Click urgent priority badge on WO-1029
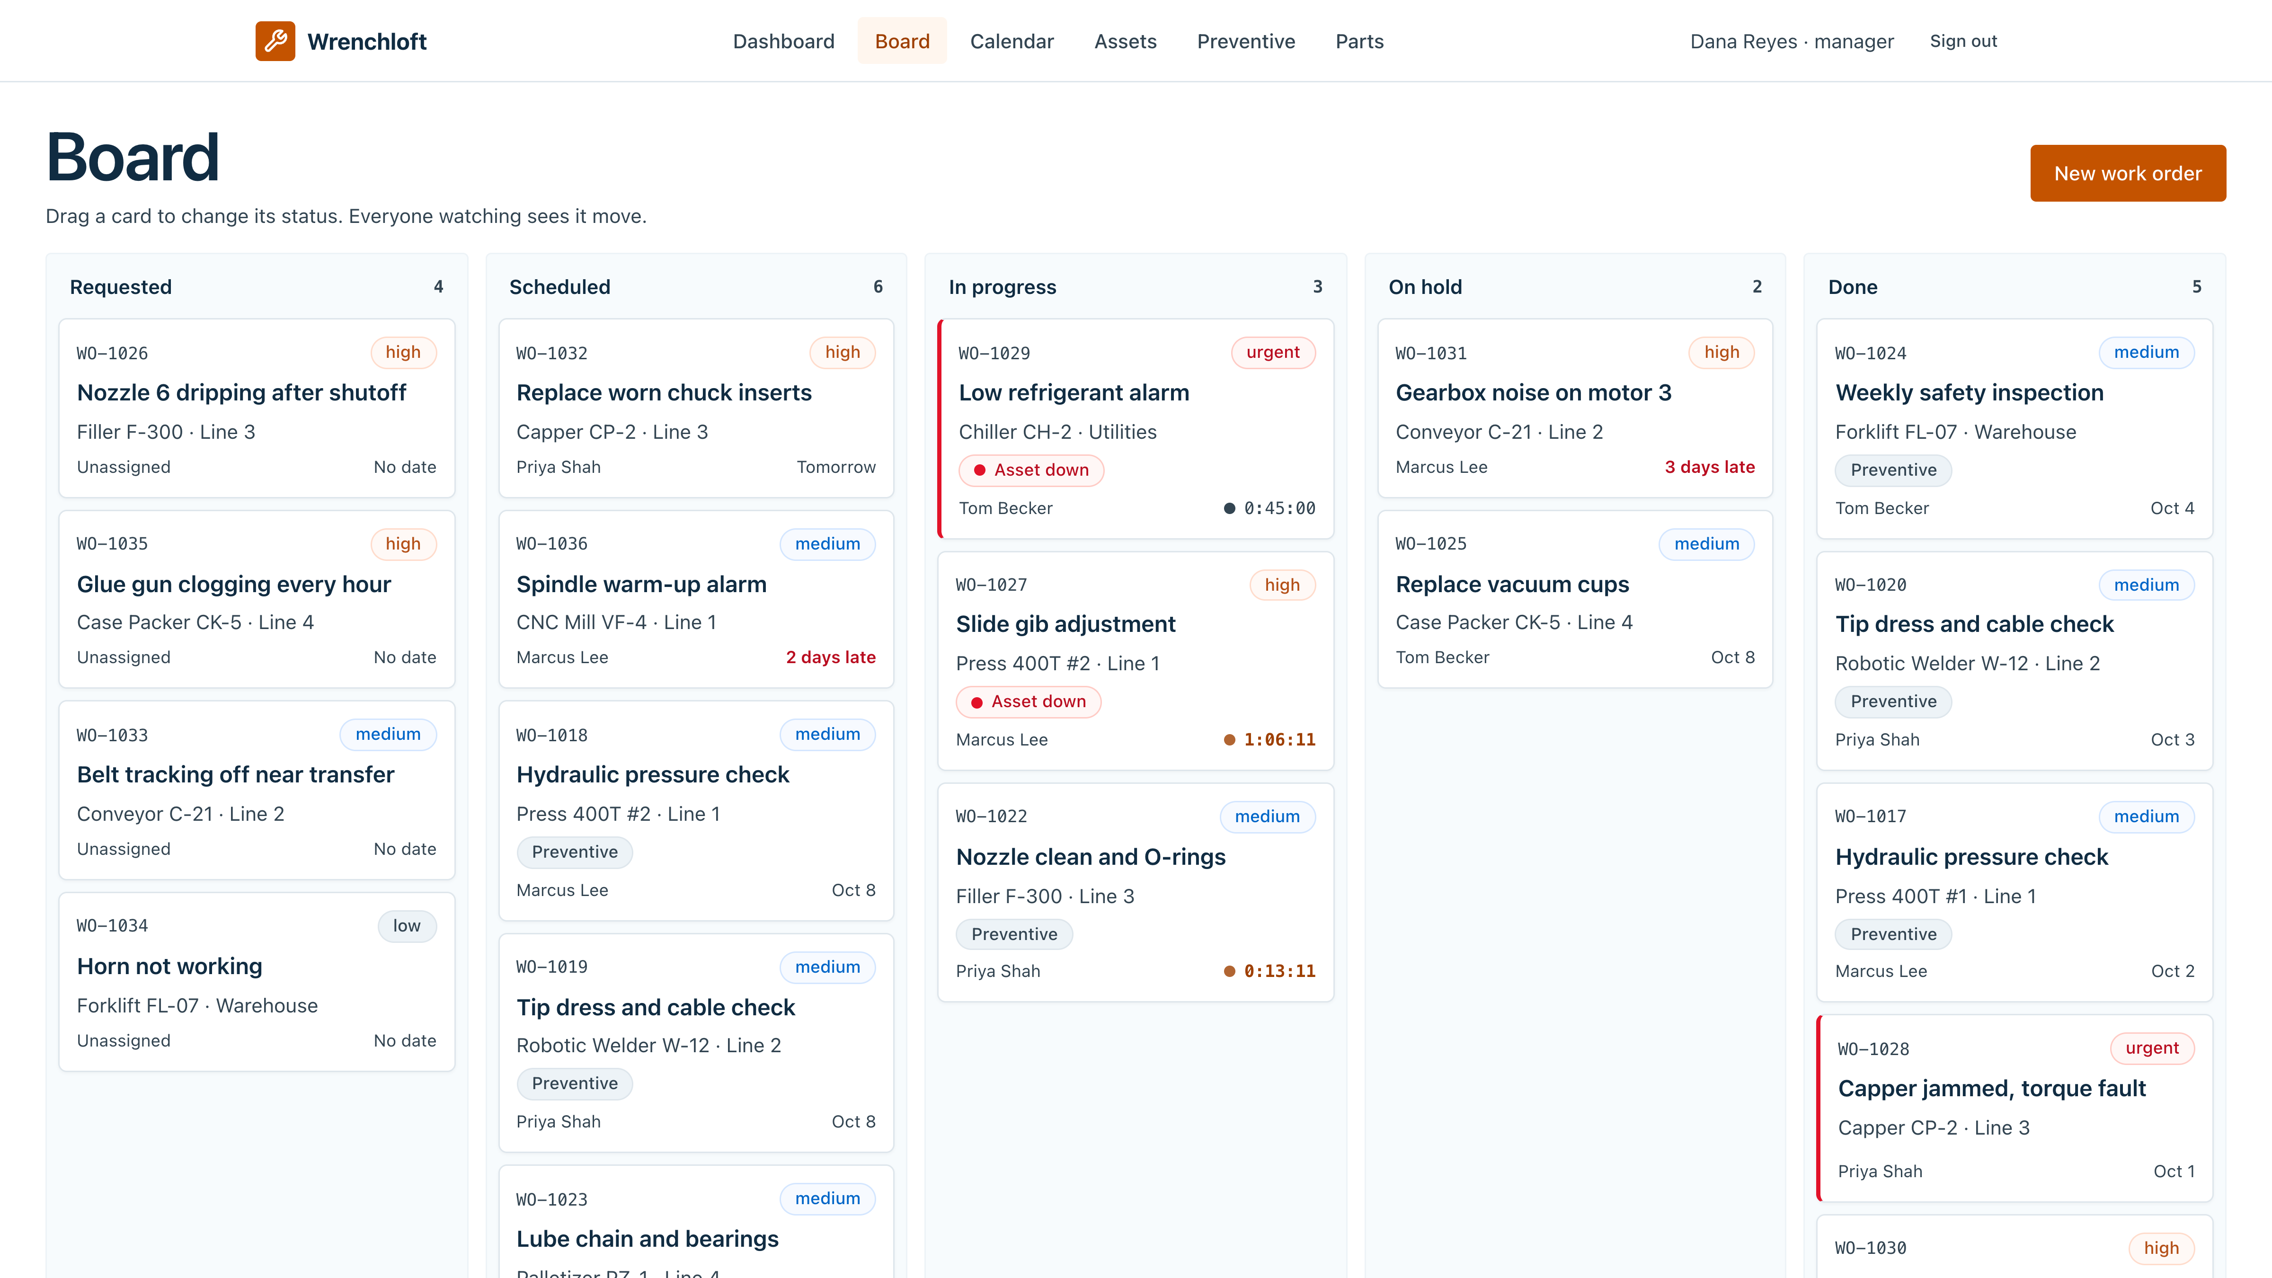 [1273, 352]
